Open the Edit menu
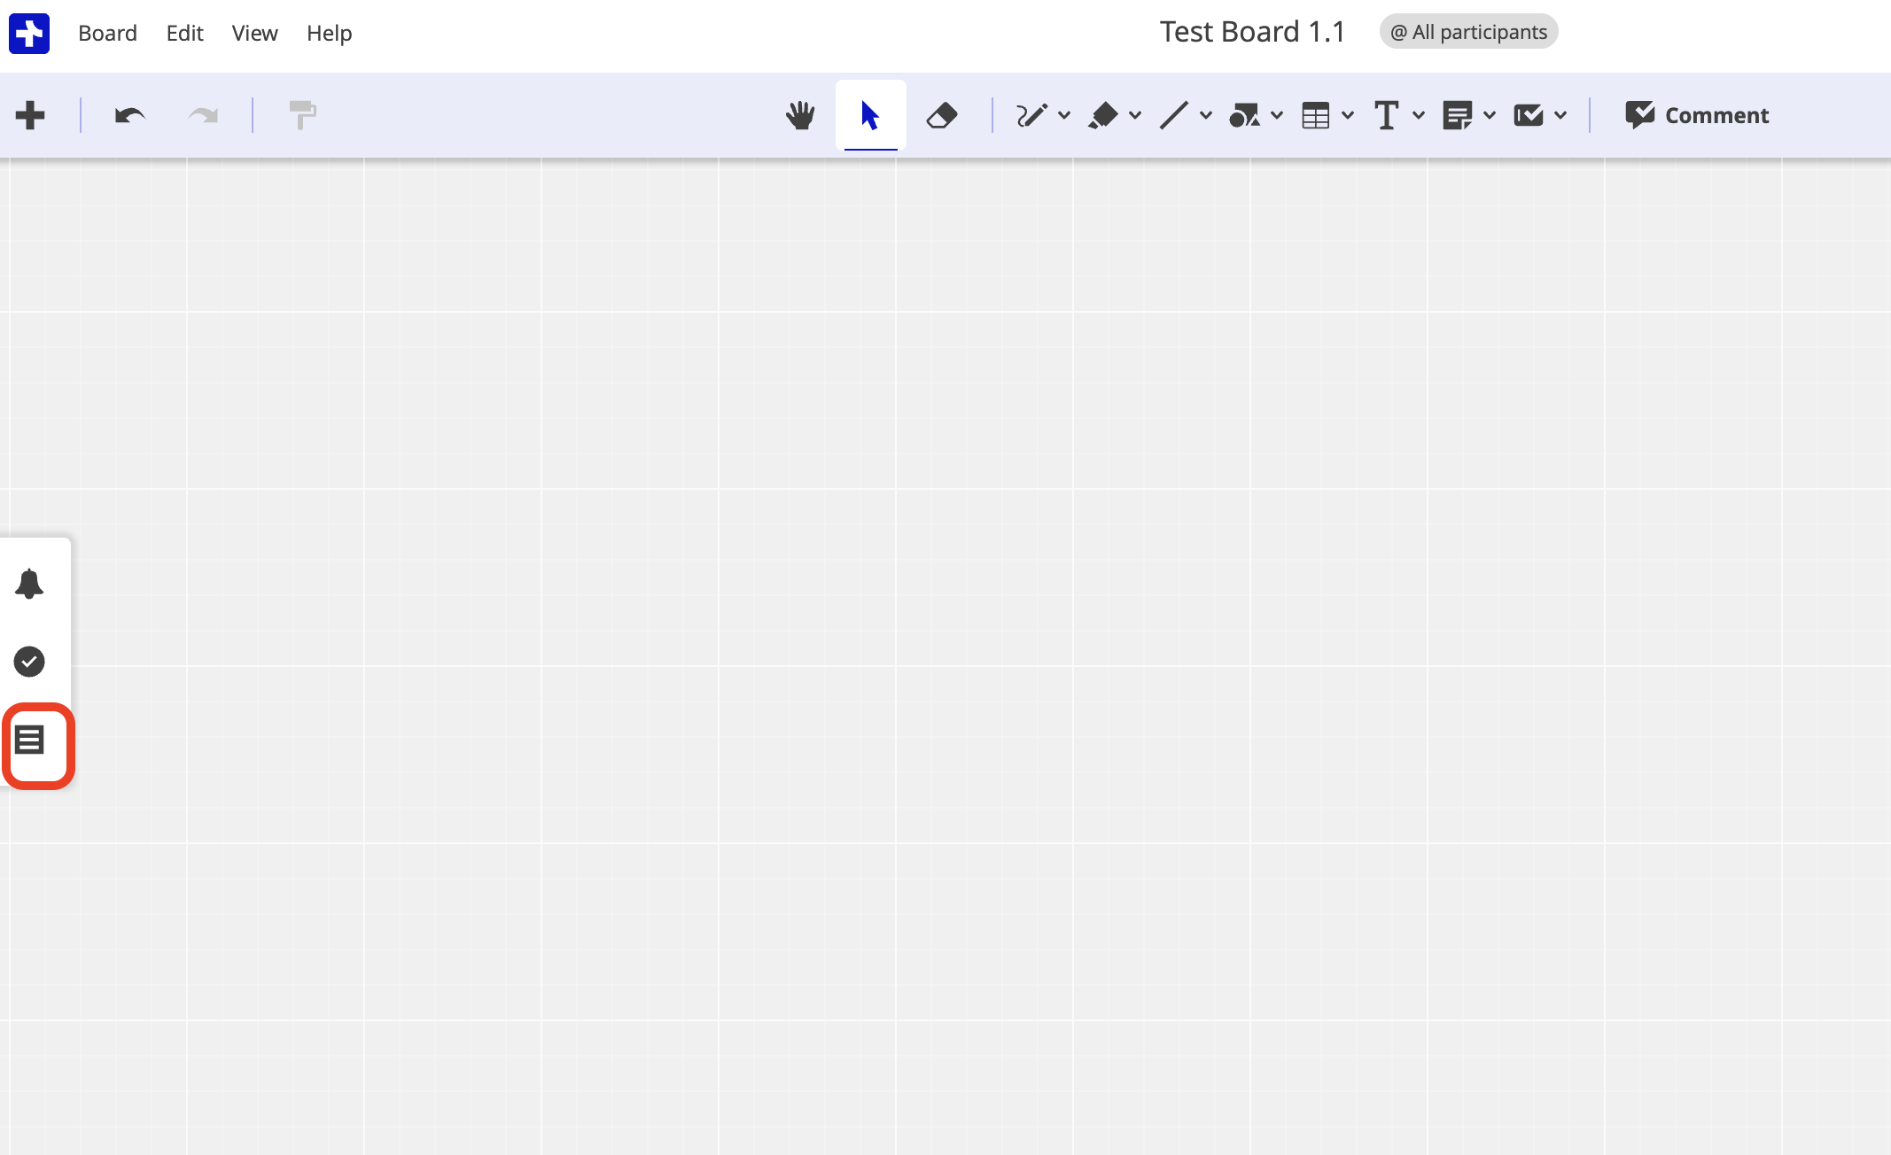The image size is (1891, 1155). pos(184,34)
